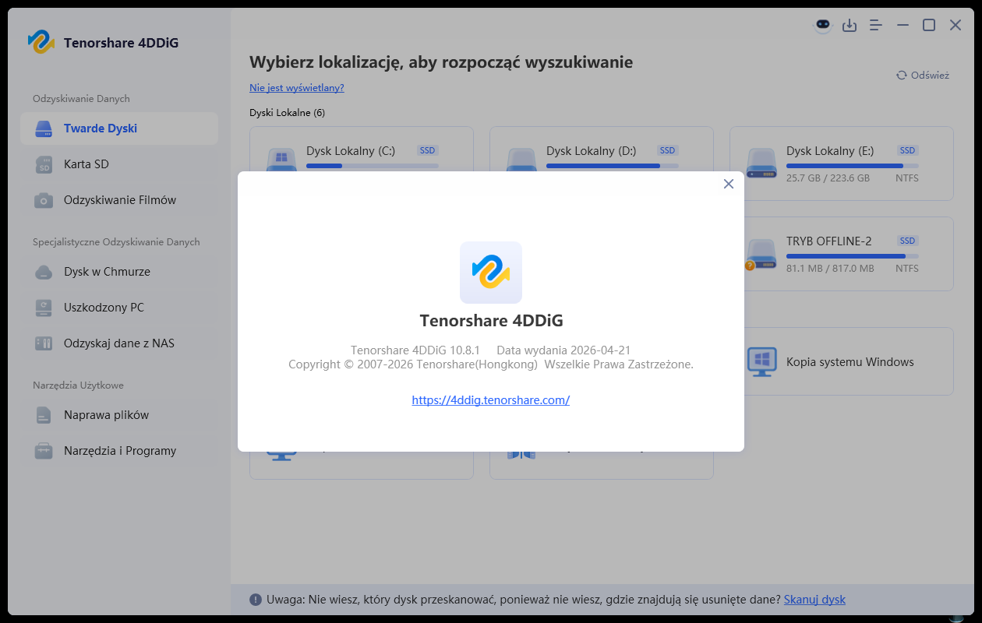Open Uszkodzony PC recovery
The height and width of the screenshot is (623, 982).
(119, 308)
